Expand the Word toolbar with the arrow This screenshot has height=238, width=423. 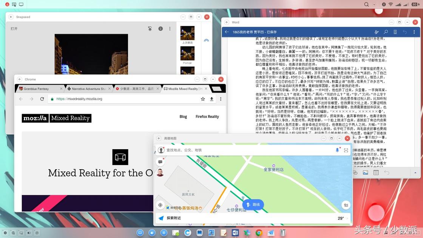415,173
